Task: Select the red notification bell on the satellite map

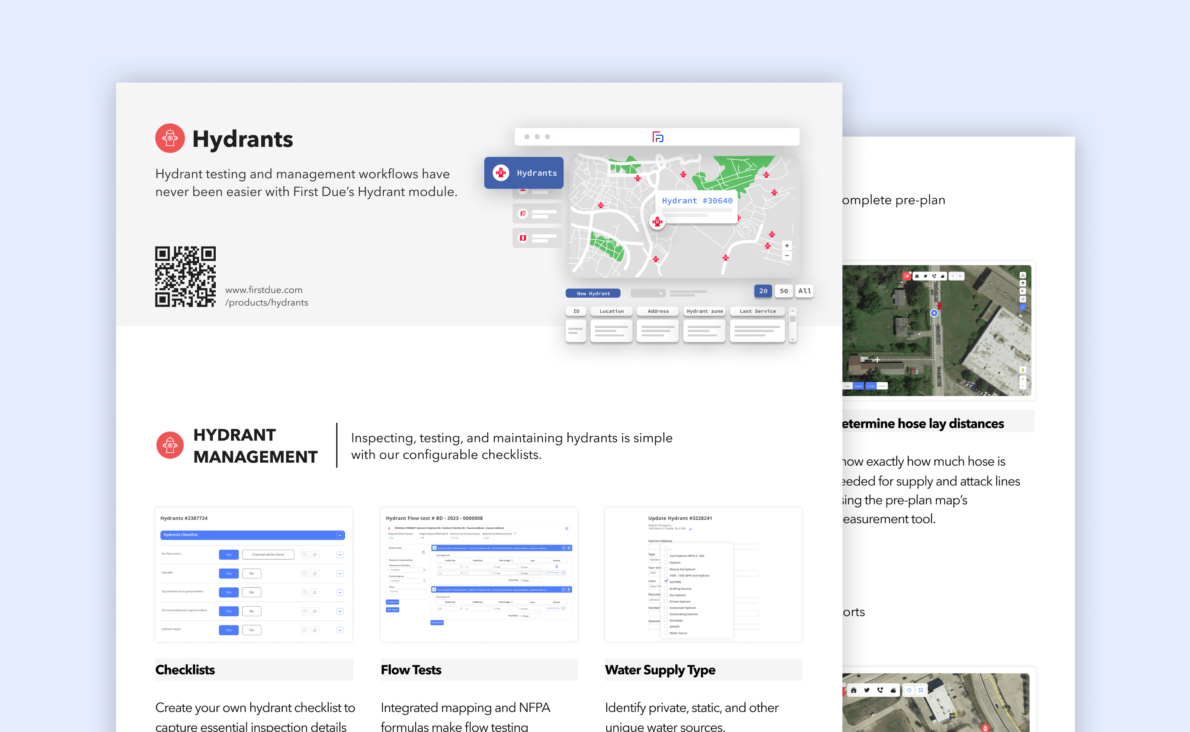Action: (x=907, y=276)
